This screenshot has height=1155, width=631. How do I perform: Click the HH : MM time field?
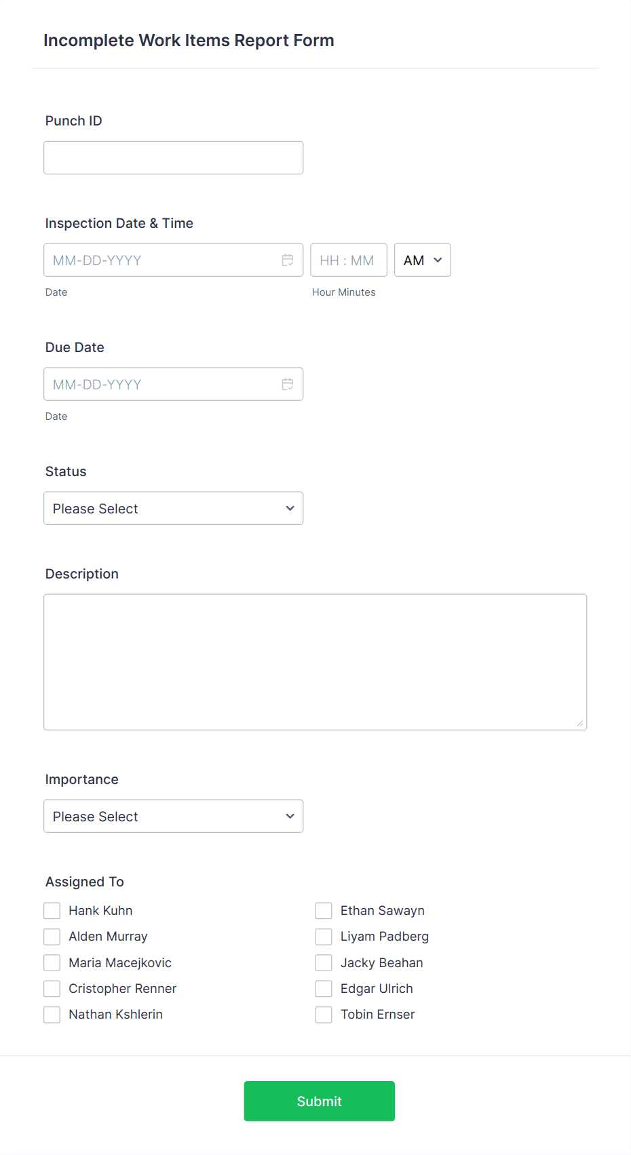pyautogui.click(x=348, y=260)
